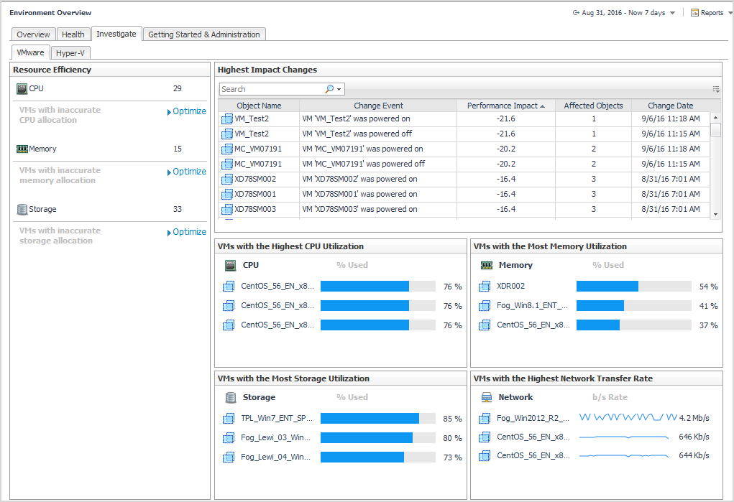This screenshot has width=734, height=502.
Task: Click Fog_Win2012_R2 network rate sparkline
Action: (628, 417)
